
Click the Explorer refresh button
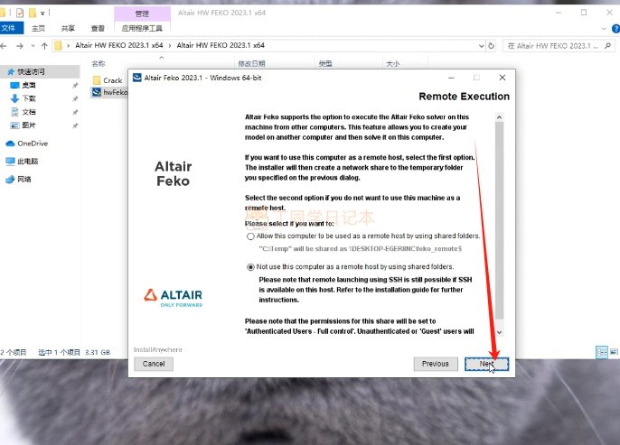click(x=493, y=44)
